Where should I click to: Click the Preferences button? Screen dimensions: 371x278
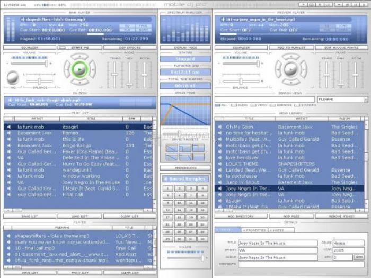coord(185,168)
